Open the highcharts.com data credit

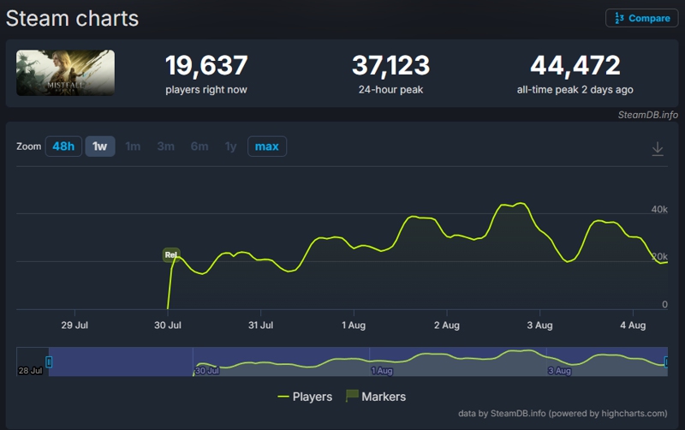tap(563, 414)
